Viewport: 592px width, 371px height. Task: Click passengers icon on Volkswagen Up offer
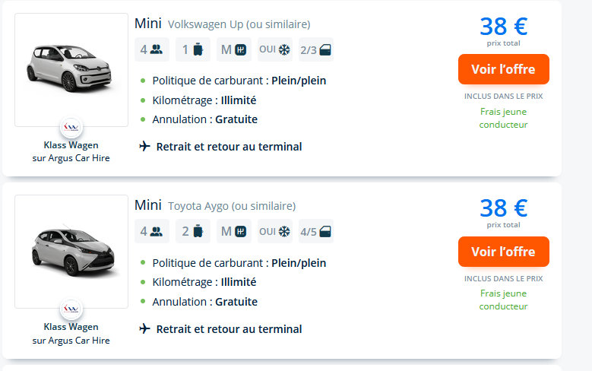coord(157,49)
